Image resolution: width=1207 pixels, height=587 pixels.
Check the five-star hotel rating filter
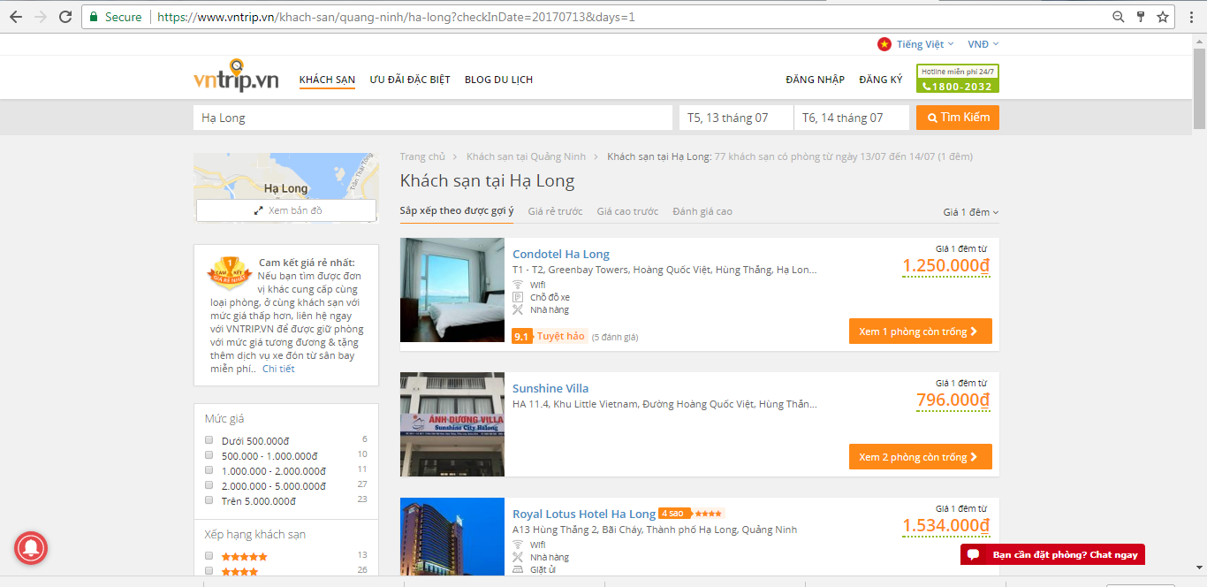(209, 556)
